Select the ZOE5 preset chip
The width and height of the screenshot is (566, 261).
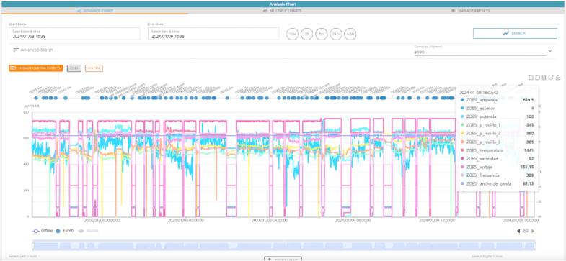pos(74,68)
